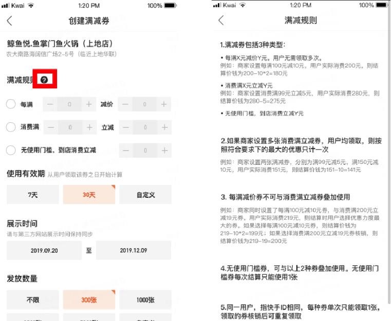Go back from the 满减规则 screen
Viewport: 391px width, 321px height.
click(x=221, y=20)
